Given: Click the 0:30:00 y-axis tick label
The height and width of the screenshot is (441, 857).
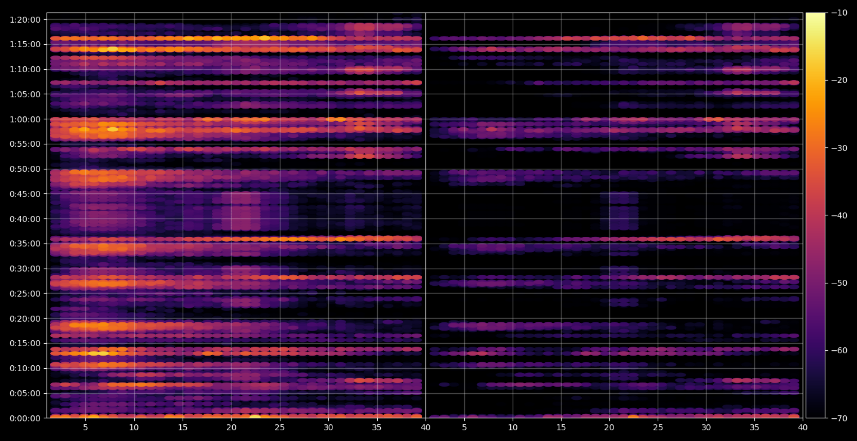Looking at the screenshot, I should click(25, 269).
